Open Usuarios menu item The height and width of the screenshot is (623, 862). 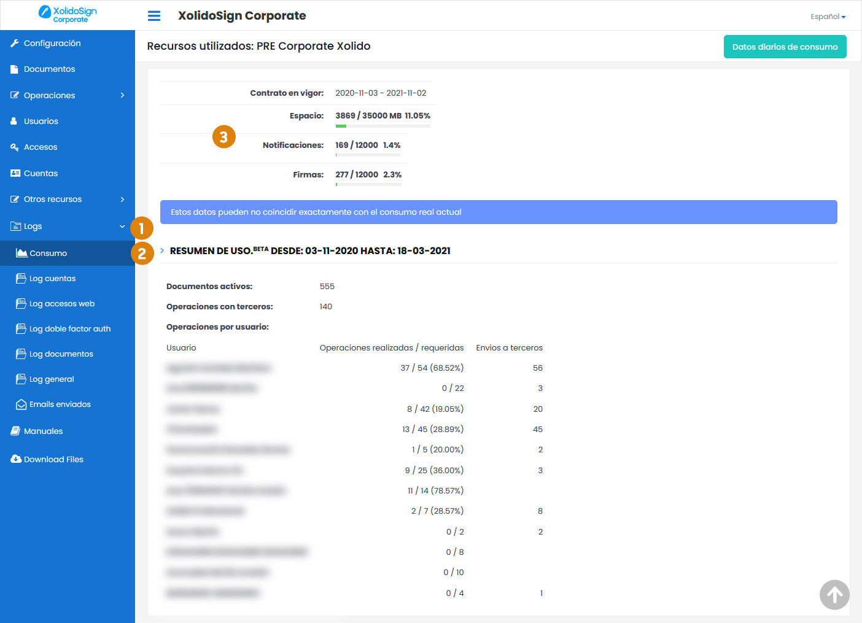coord(68,121)
